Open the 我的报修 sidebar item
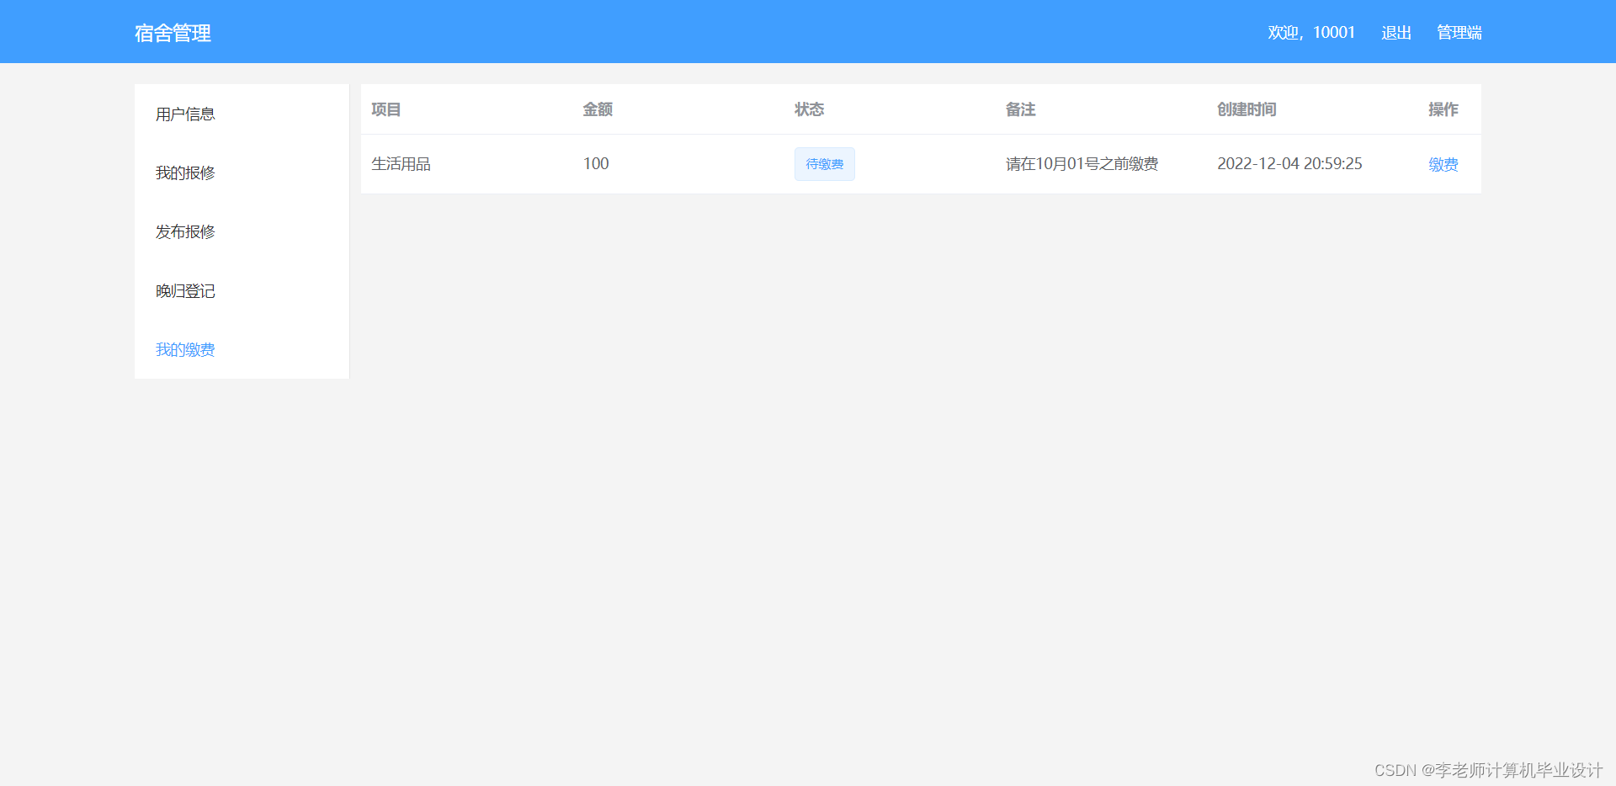This screenshot has width=1616, height=786. [184, 173]
